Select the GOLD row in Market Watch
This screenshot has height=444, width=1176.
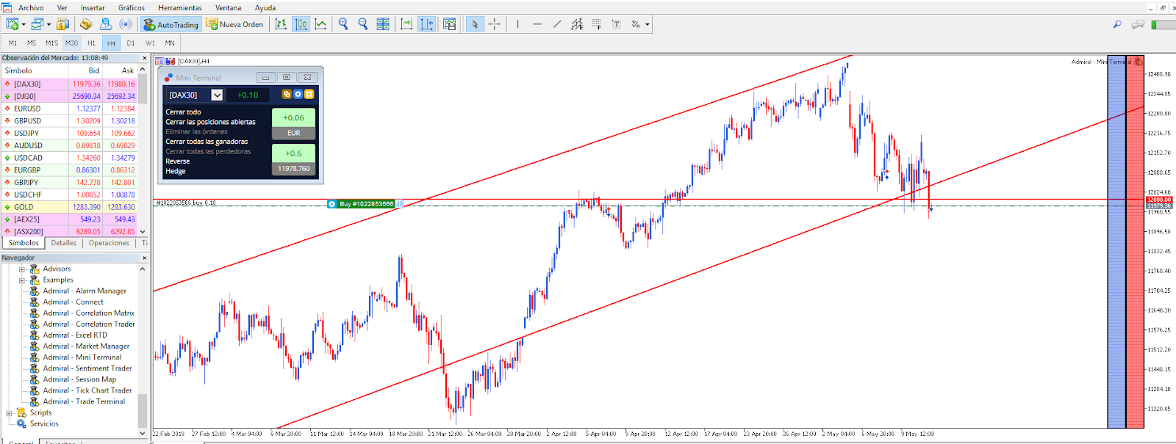pos(70,207)
